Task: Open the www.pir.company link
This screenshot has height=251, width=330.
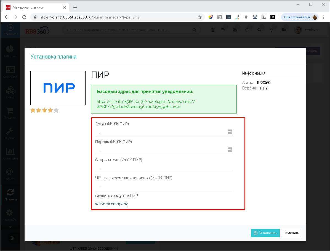Action: pos(111,204)
